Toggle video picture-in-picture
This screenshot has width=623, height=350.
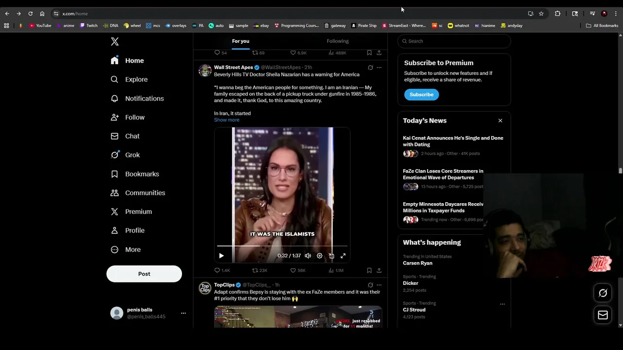pyautogui.click(x=331, y=256)
